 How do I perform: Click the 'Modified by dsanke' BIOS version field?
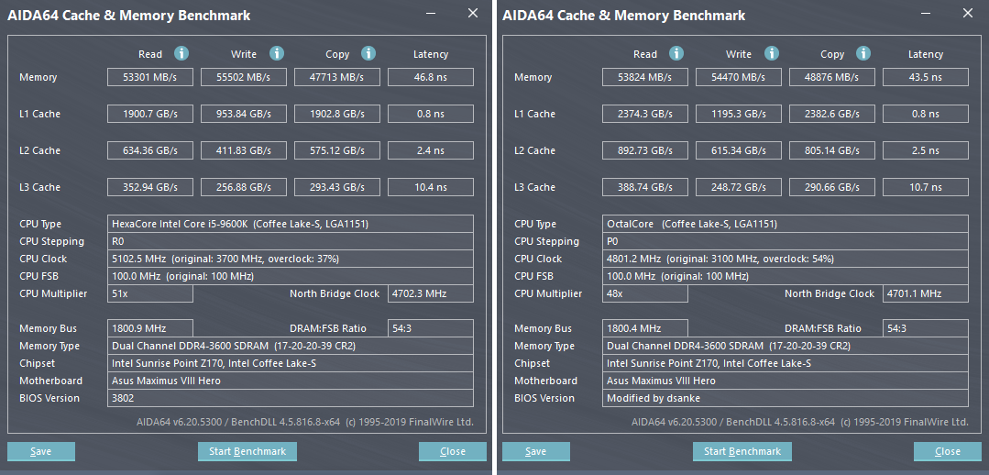786,398
